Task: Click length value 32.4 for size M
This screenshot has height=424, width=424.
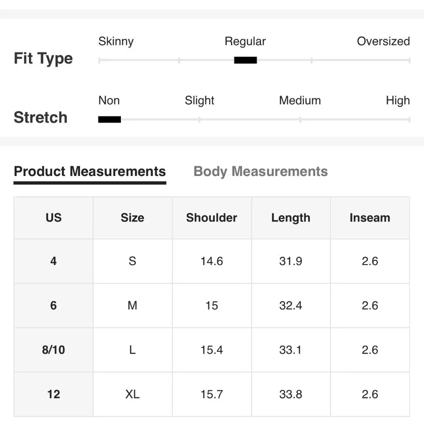Action: [291, 305]
